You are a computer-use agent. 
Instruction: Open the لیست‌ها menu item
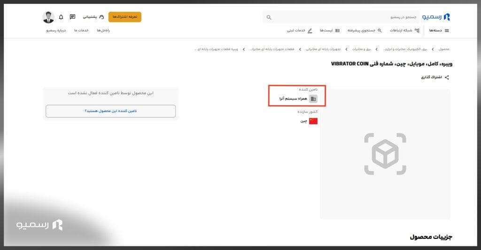330,30
